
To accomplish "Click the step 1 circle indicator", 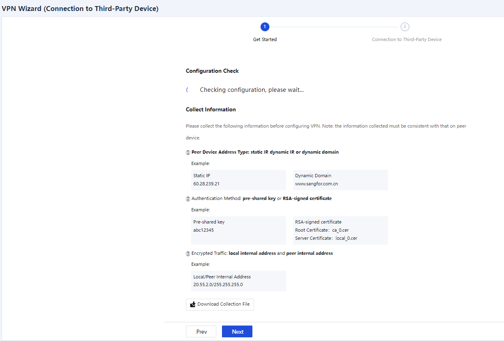I will click(265, 27).
